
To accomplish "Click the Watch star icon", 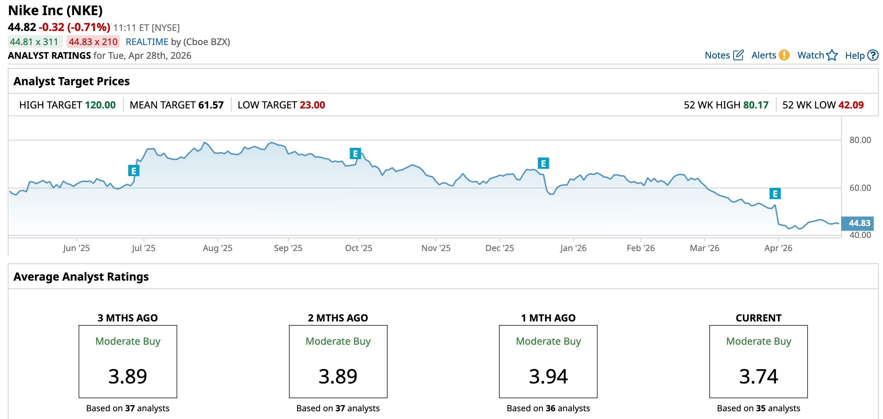I will coord(832,55).
